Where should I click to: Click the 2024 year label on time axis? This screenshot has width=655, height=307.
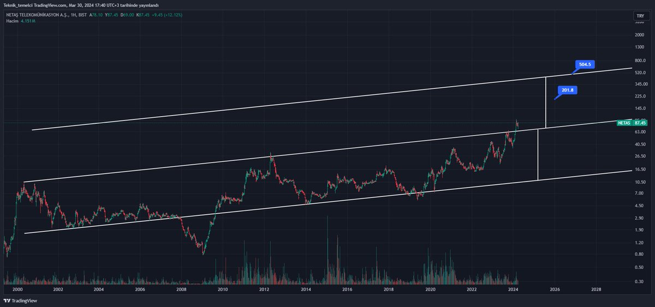click(x=513, y=290)
